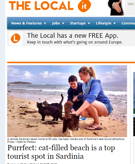Click the cat beach article photo
This screenshot has width=135, height=164.
67,101
